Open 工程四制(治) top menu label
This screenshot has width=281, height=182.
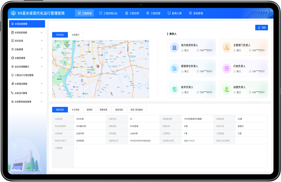110,13
